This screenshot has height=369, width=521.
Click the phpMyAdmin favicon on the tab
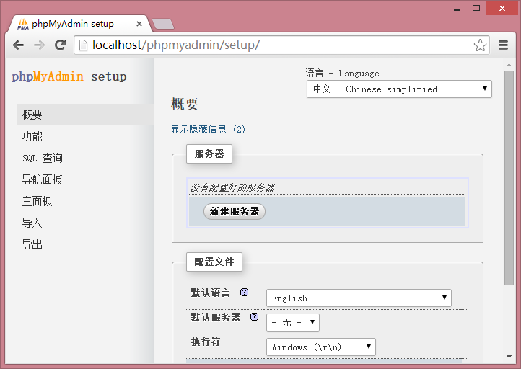(x=23, y=24)
